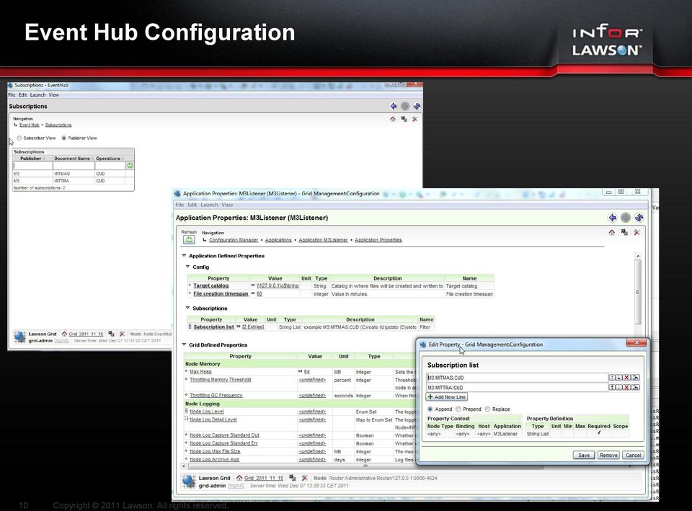Select the Append option
Screen dimensions: 692x511
tap(430, 409)
